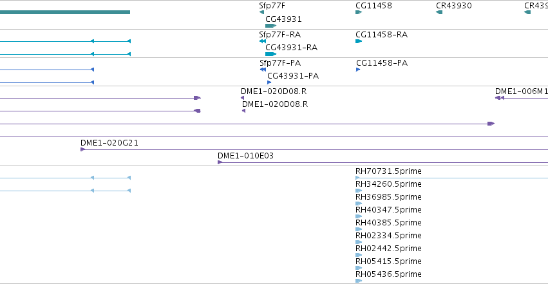The width and height of the screenshot is (548, 284).
Task: Select the RH70731.5prime EST label
Action: (x=388, y=171)
